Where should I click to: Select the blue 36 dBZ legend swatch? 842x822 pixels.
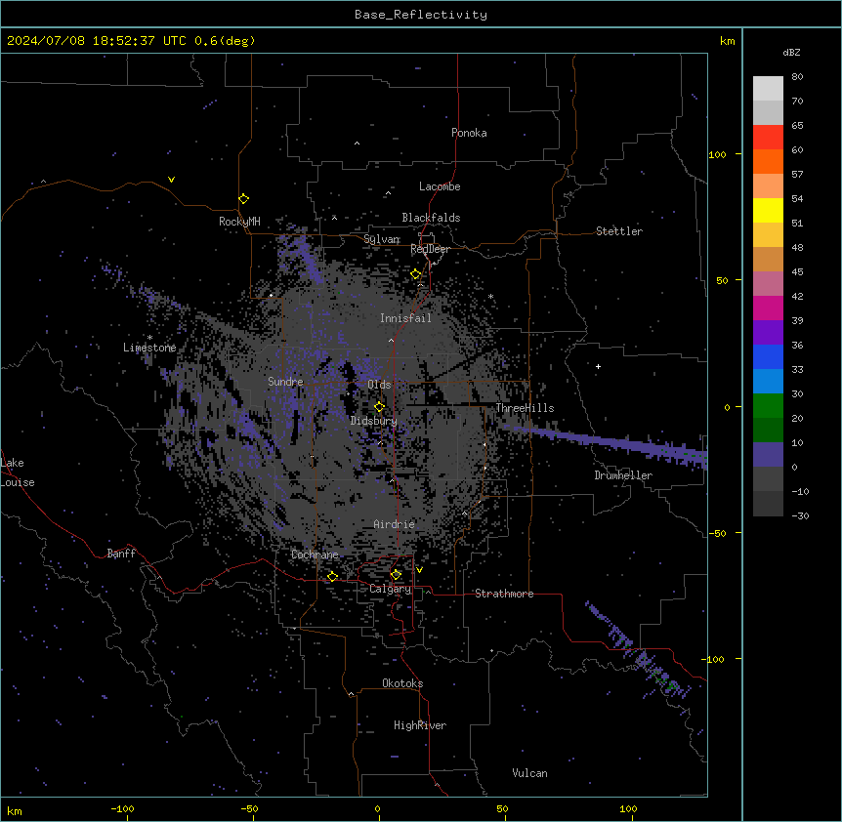click(768, 356)
